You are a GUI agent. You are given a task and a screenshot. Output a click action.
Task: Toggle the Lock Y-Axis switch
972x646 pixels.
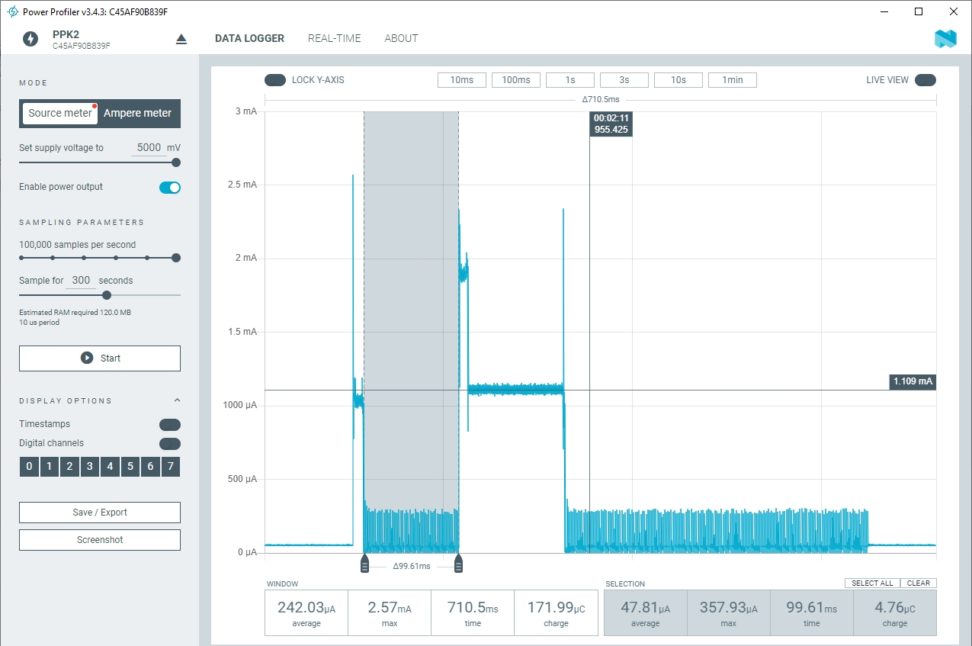(x=275, y=80)
